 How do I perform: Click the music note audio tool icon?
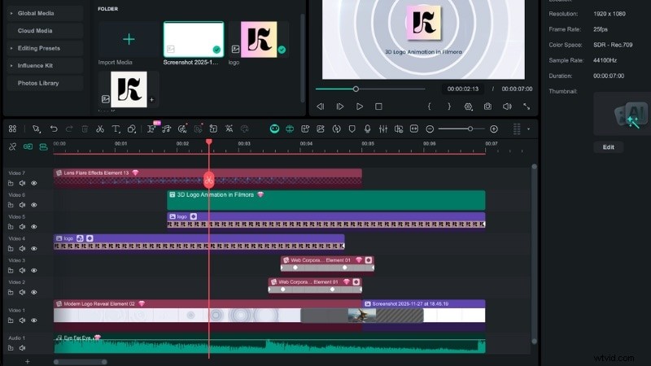tap(167, 129)
